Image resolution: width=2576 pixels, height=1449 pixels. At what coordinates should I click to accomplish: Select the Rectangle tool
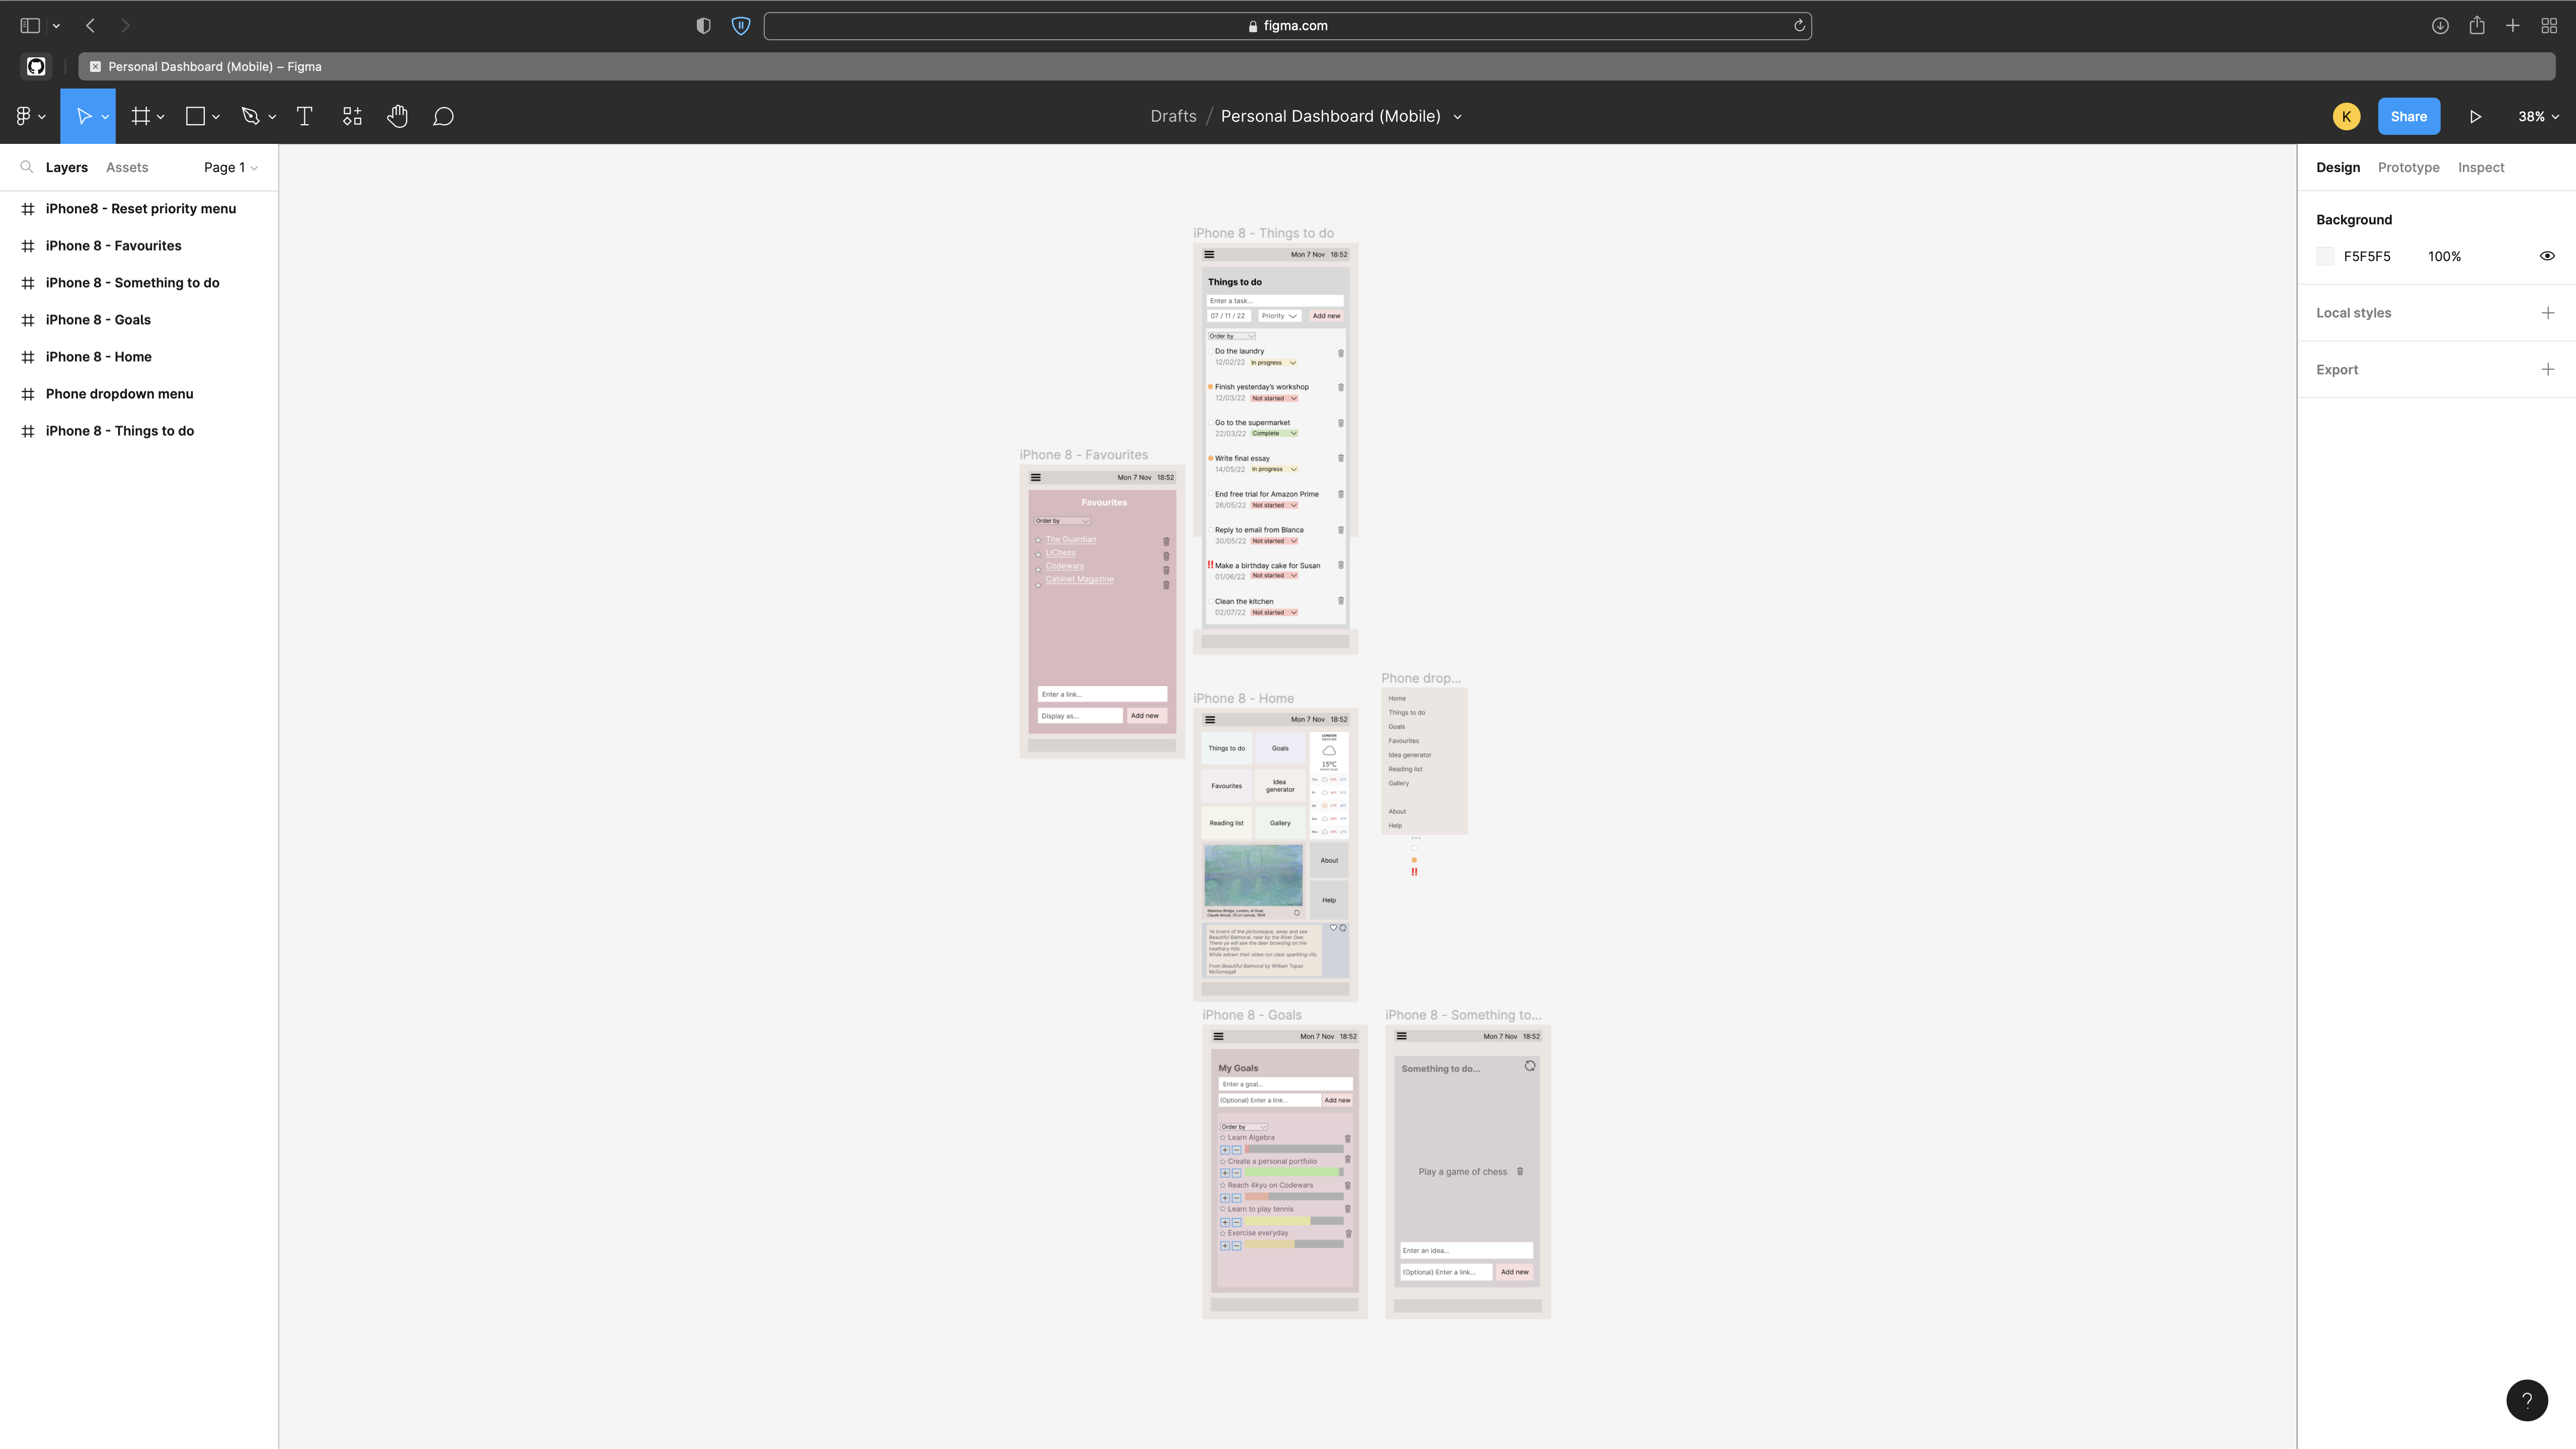[195, 116]
